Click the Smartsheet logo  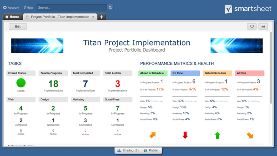[248, 9]
